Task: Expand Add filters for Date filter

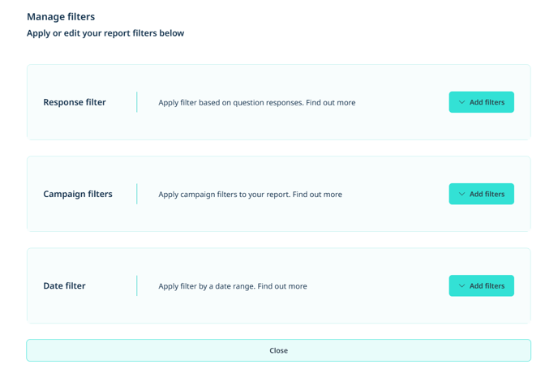Action: point(481,285)
